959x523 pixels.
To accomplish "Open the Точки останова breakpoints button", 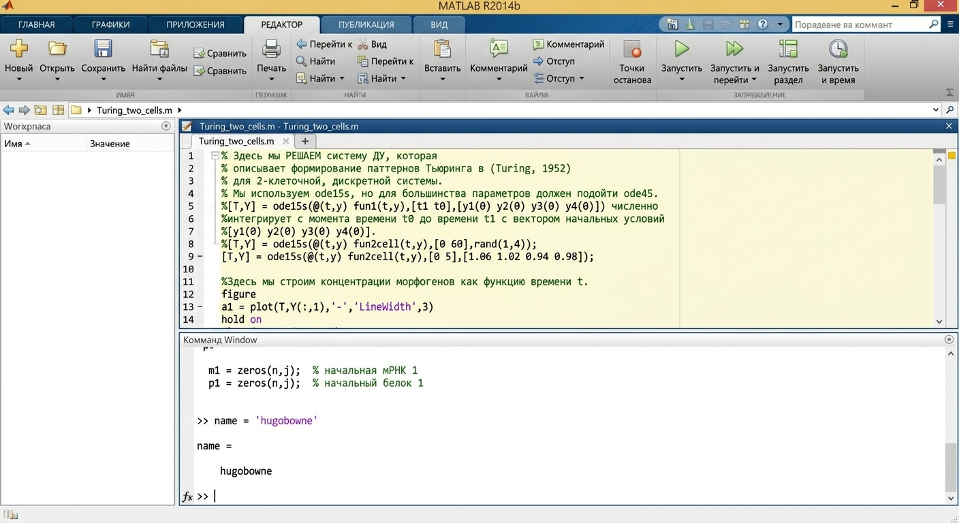I will [632, 61].
